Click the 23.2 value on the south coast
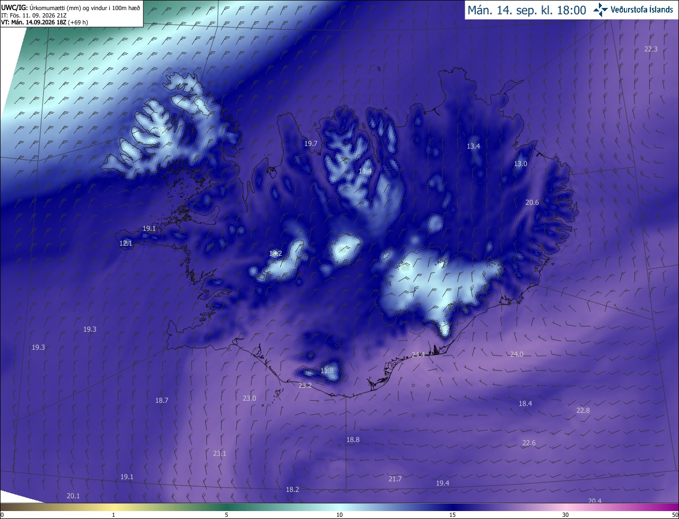Screen dimensions: 679x519 point(305,385)
